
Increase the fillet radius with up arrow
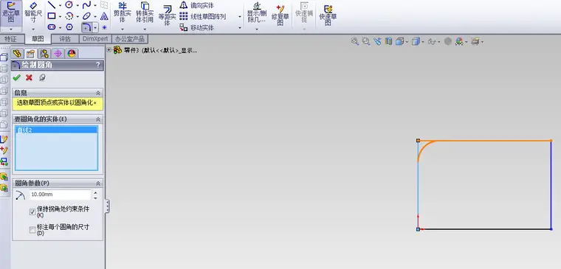[x=95, y=192]
